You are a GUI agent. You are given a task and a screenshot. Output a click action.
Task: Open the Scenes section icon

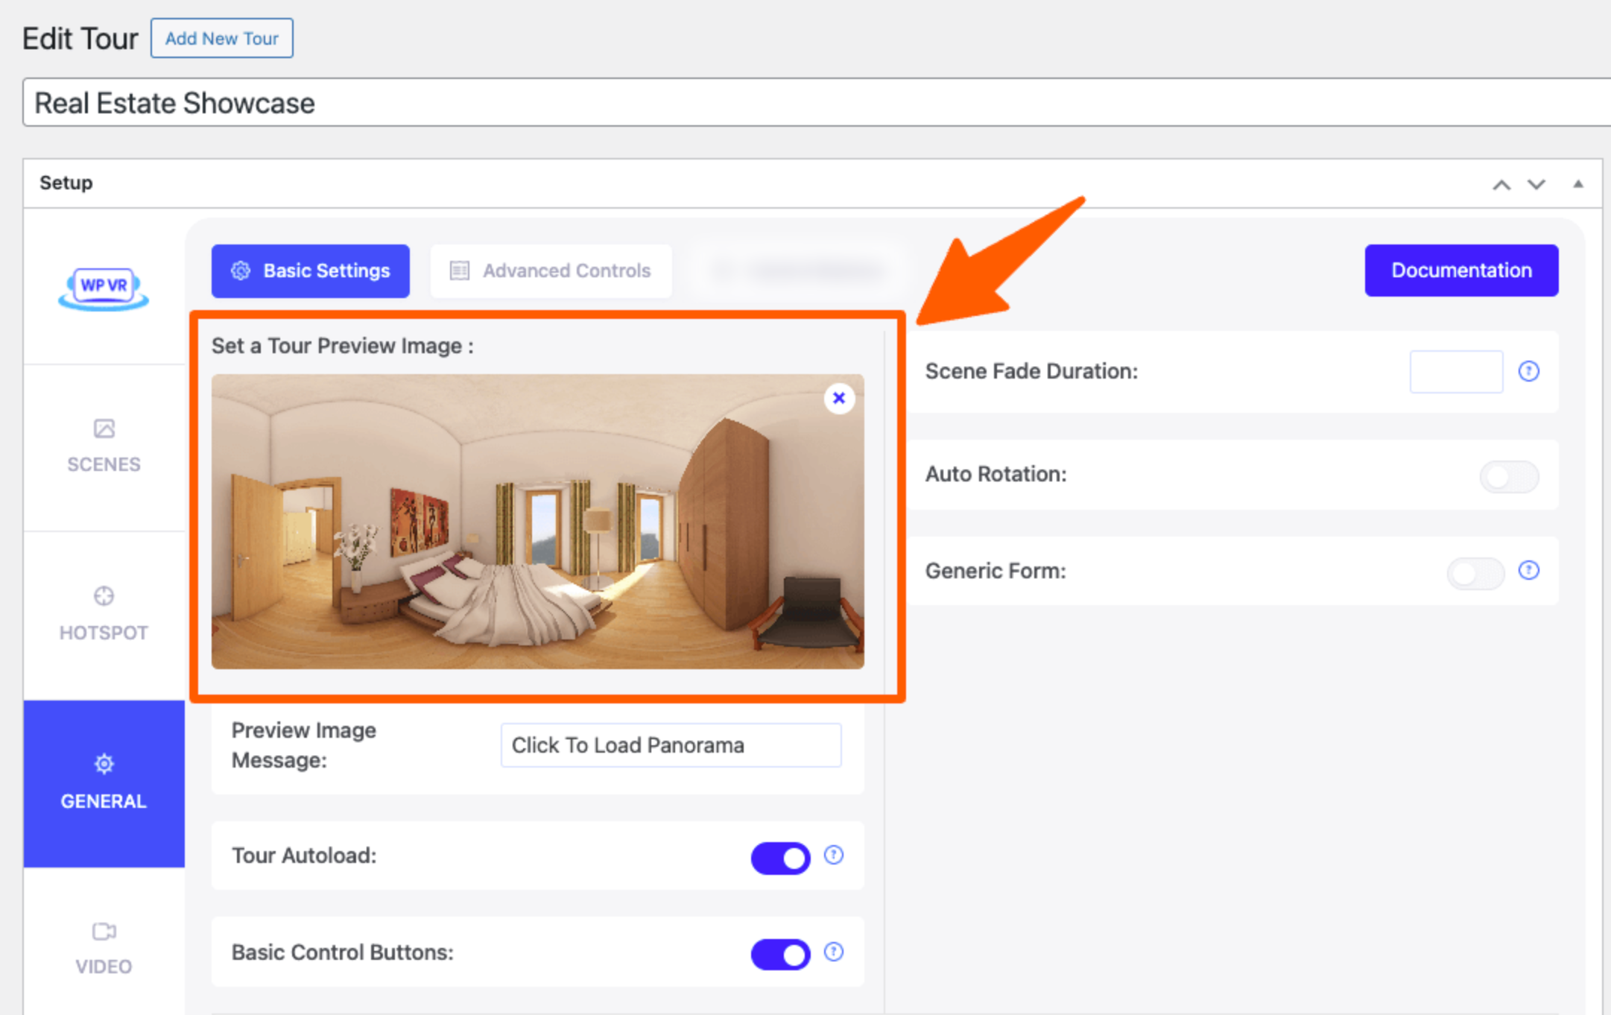coord(104,429)
